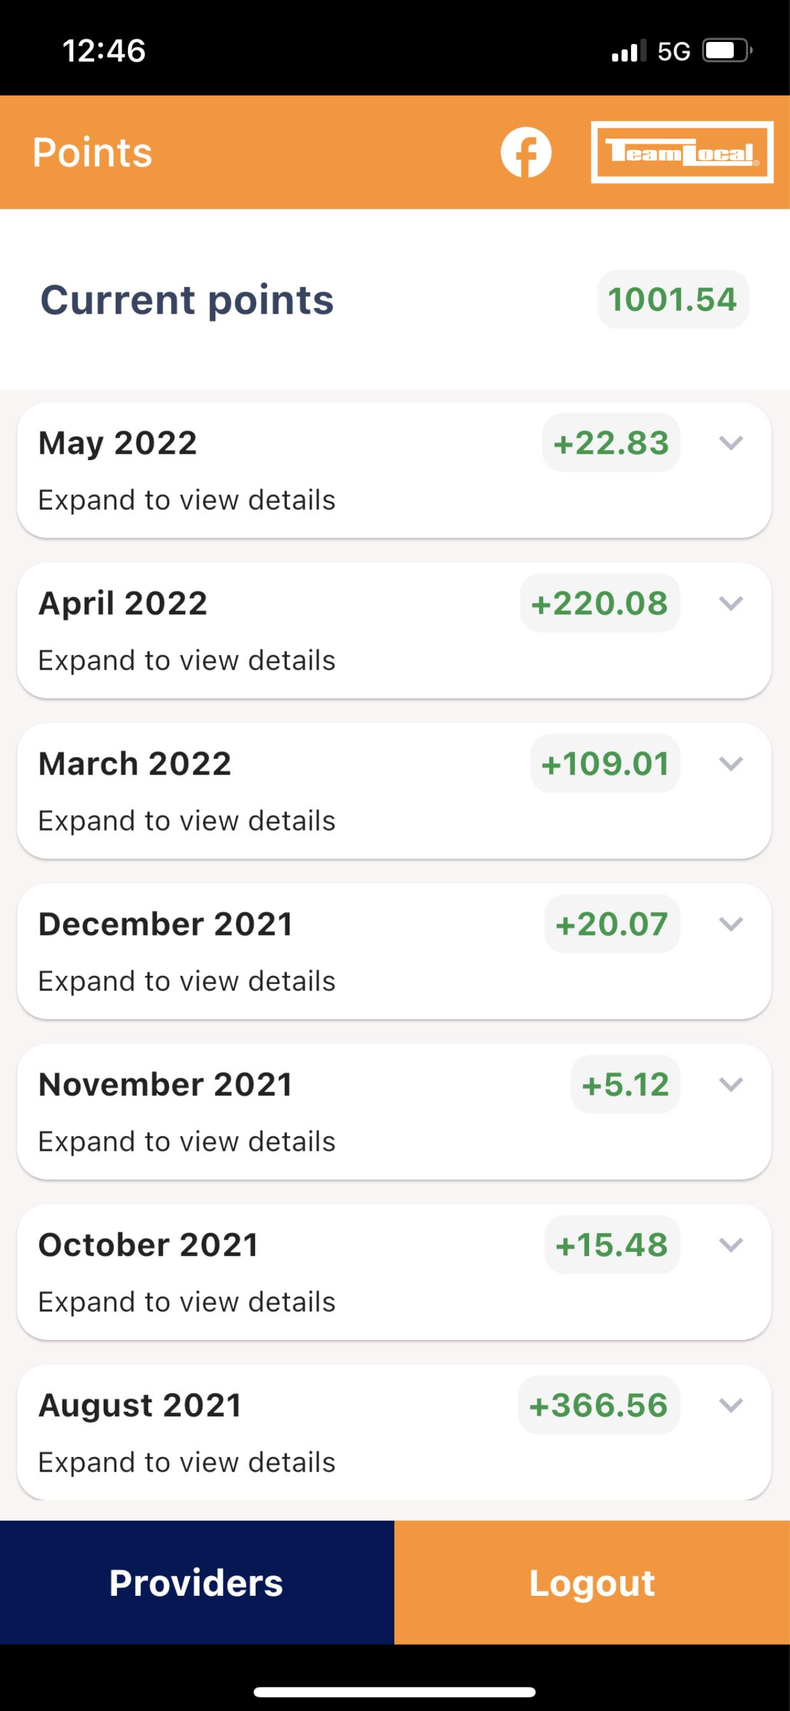The height and width of the screenshot is (1711, 790).
Task: Expand August 2021 chevron arrow
Action: [x=731, y=1405]
